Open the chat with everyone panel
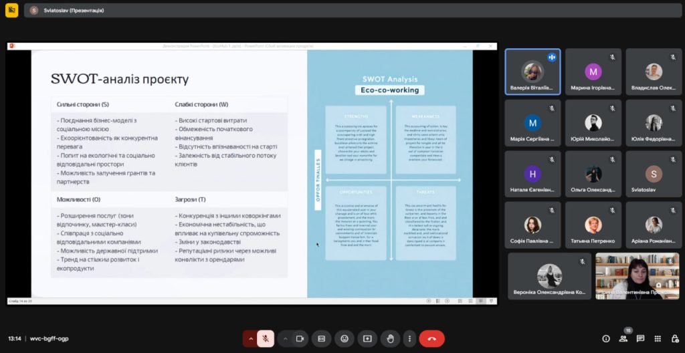 click(x=641, y=338)
